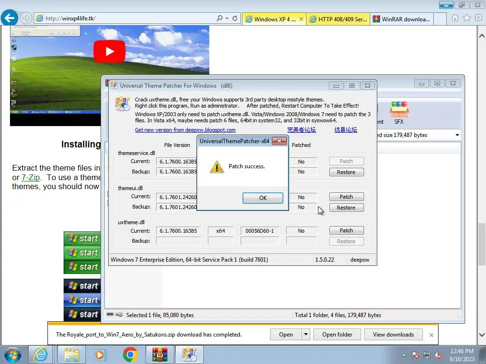This screenshot has height=364, width=486.
Task: Open volume muted speaker tray icon
Action: [438, 355]
